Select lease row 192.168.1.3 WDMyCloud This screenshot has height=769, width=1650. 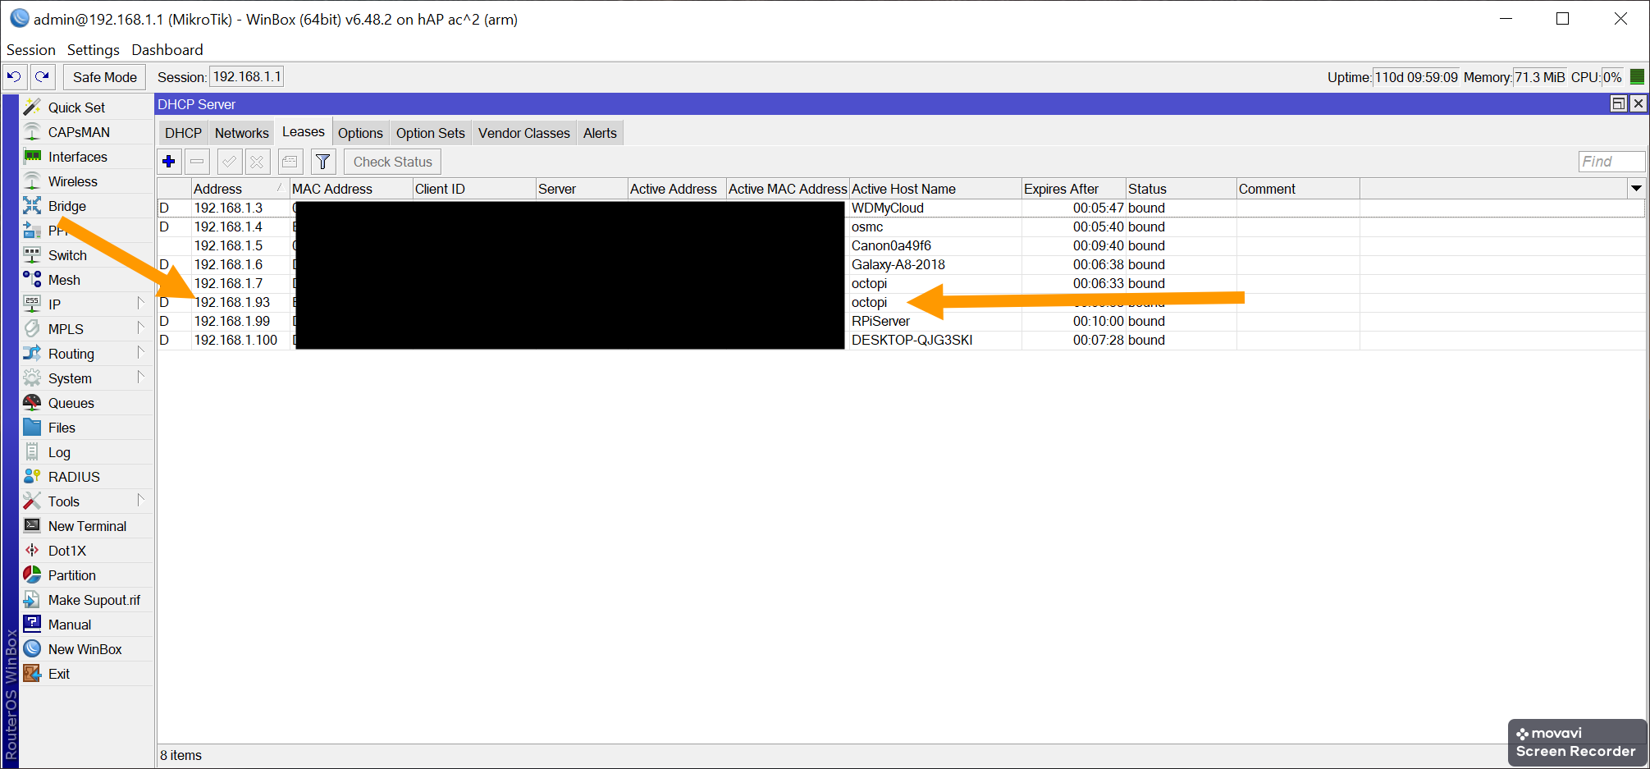901,208
